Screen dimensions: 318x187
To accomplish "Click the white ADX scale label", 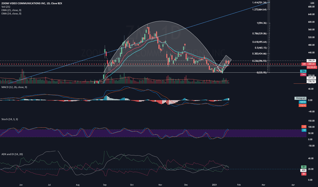I will (303, 170).
